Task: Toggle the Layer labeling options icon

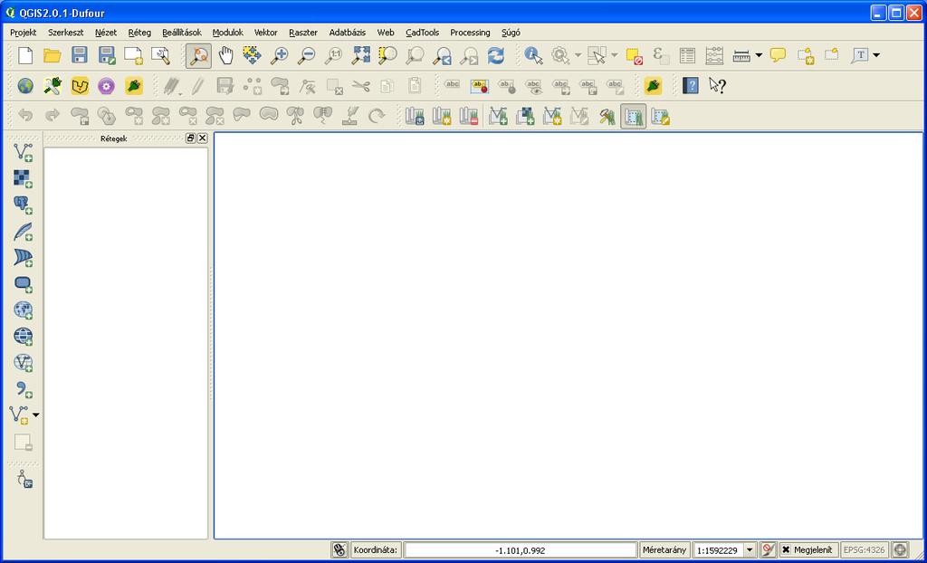Action: (x=453, y=86)
